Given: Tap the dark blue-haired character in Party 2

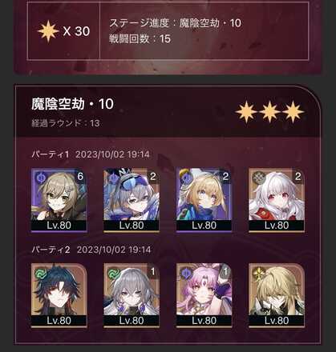Looking at the screenshot, I should (x=59, y=295).
